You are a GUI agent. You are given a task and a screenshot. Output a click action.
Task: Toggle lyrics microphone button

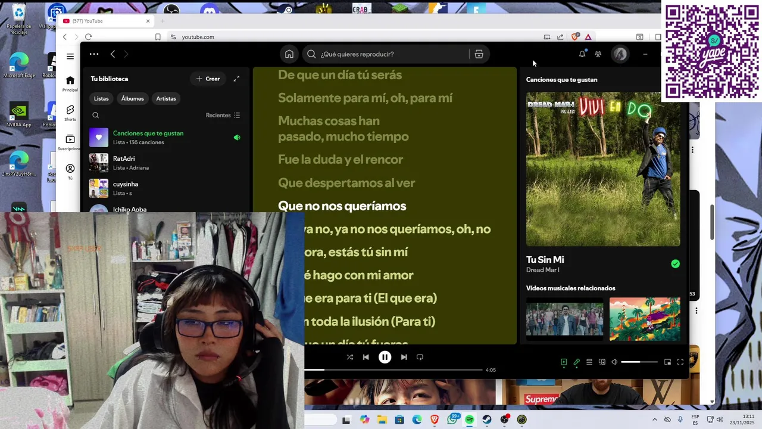576,362
